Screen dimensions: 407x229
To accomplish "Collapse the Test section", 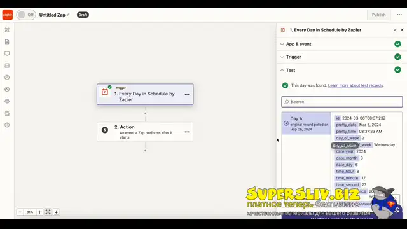I will coord(341,70).
